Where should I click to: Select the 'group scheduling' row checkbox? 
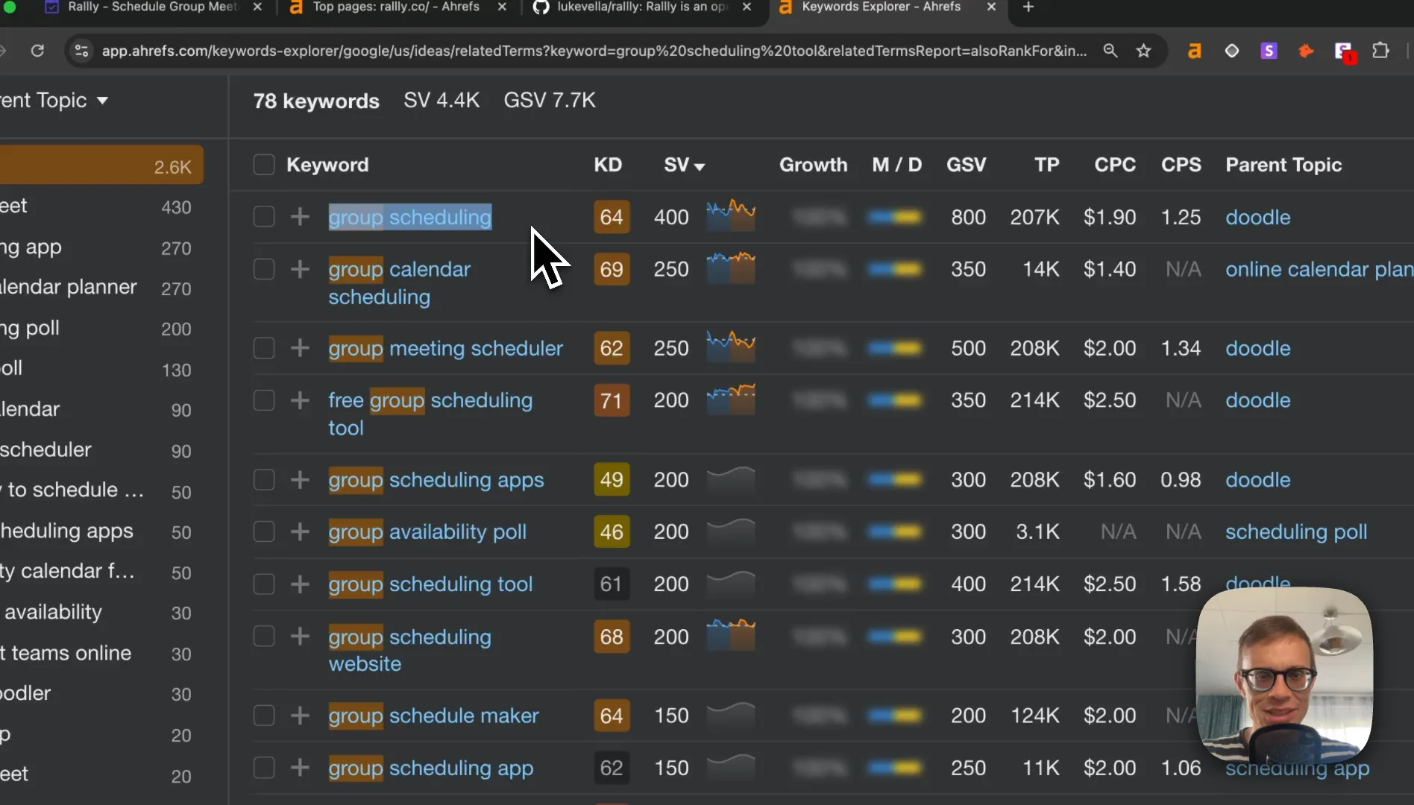tap(264, 217)
